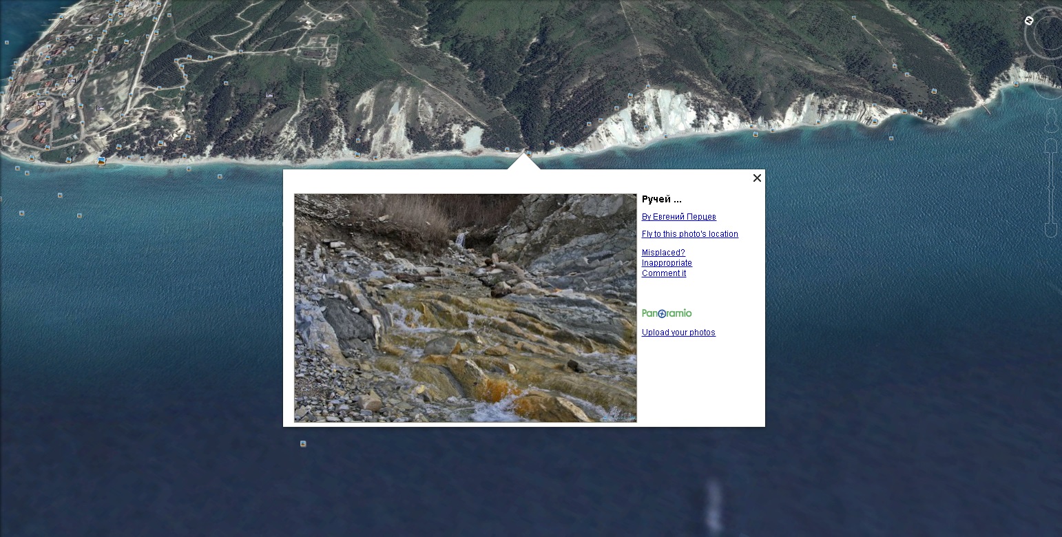Click the 'Comment it' link
This screenshot has width=1062, height=537.
coord(664,273)
